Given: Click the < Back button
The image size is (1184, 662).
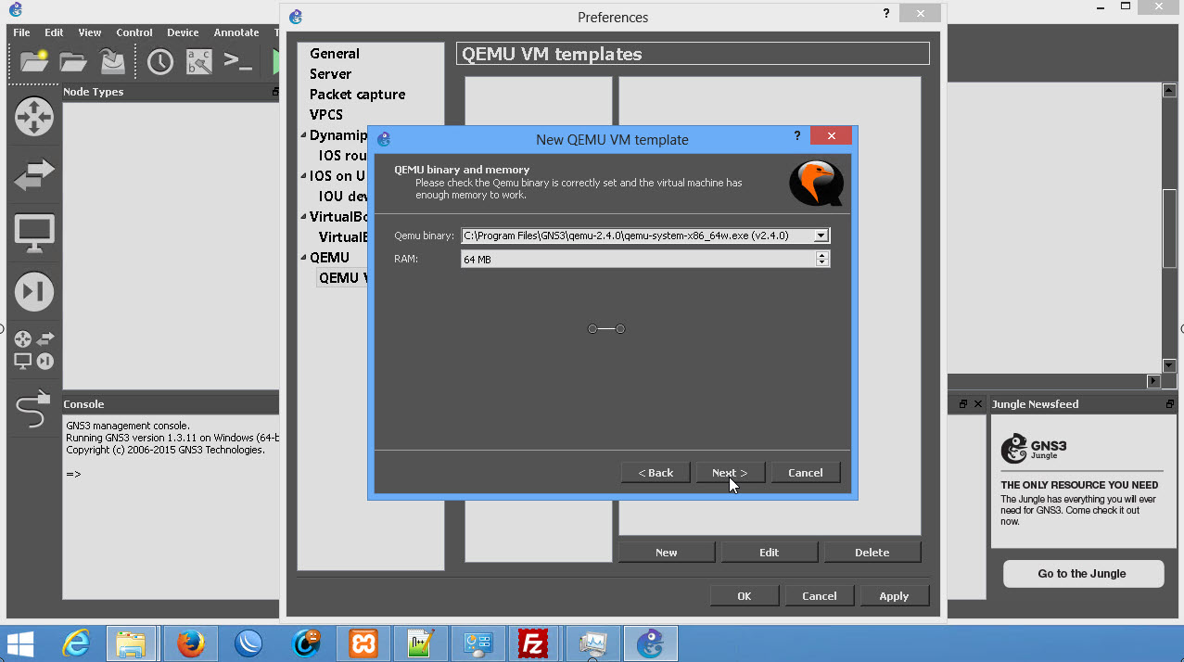Looking at the screenshot, I should tap(656, 473).
